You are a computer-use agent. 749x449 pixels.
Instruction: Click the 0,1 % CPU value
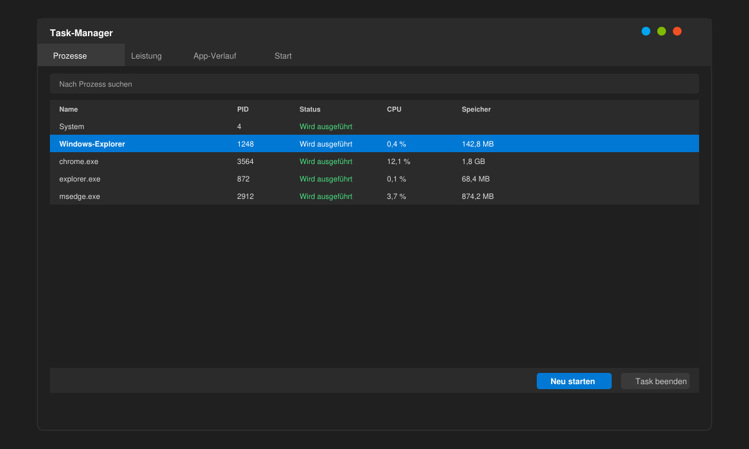(396, 178)
